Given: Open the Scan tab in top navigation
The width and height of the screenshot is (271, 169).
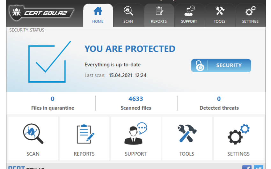Looking at the screenshot, I should [128, 15].
